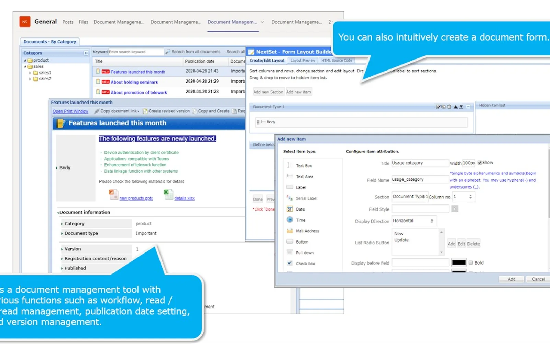
Task: Expand the sales2 subfolder
Action: coord(30,79)
